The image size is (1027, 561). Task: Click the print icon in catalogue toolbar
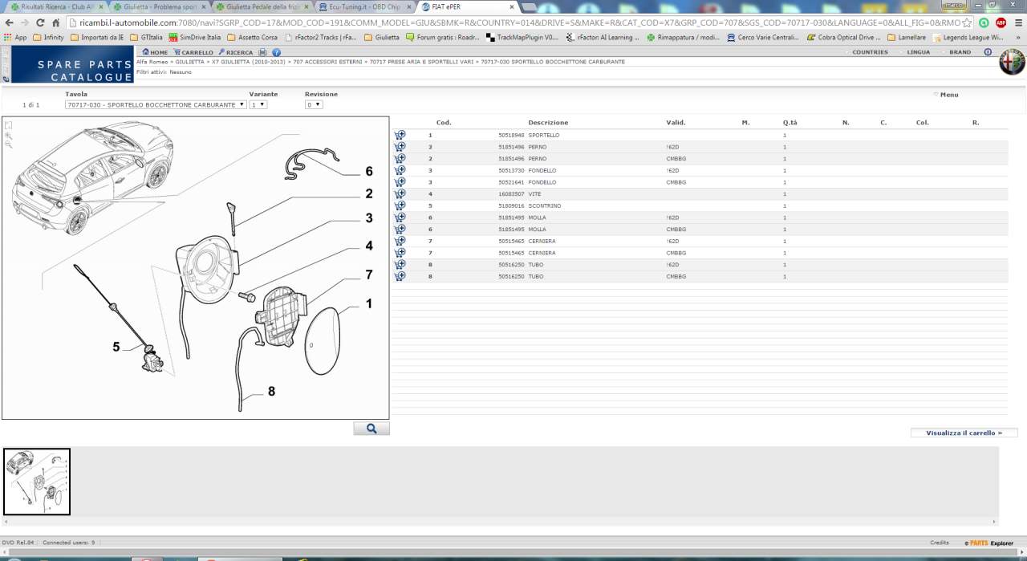coord(263,52)
